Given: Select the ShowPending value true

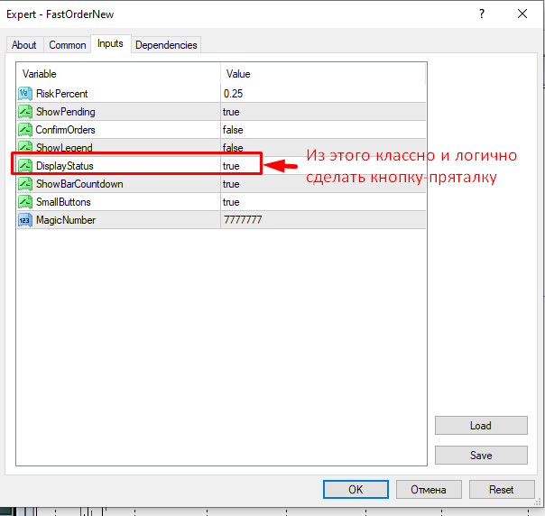Looking at the screenshot, I should pos(231,112).
